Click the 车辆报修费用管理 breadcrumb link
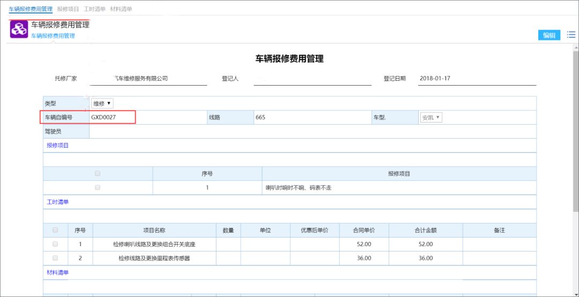Image resolution: width=579 pixels, height=297 pixels. point(53,36)
